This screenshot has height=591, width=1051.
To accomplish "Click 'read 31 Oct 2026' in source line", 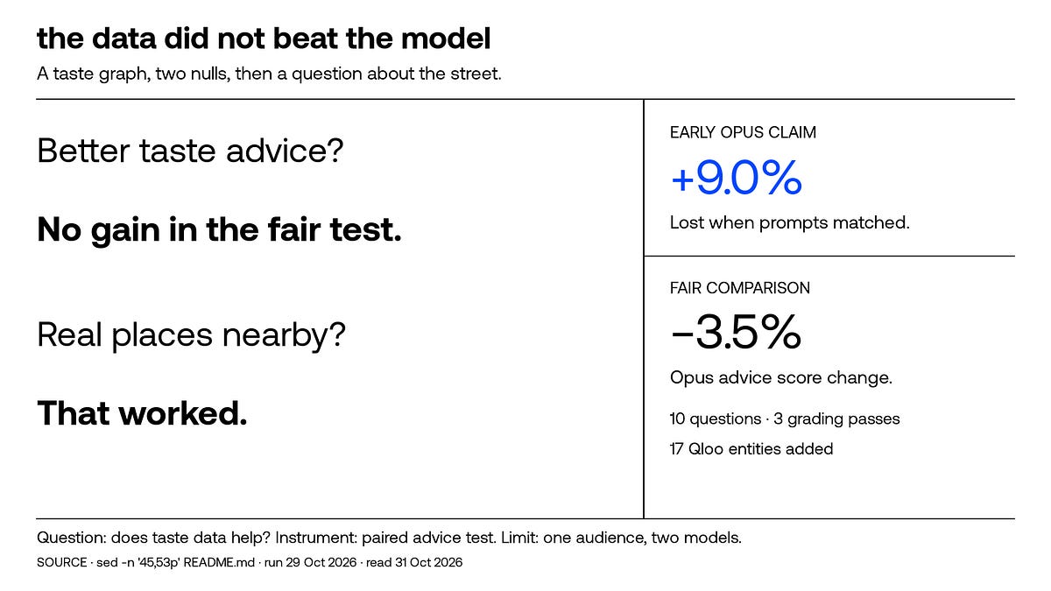I will click(x=414, y=563).
